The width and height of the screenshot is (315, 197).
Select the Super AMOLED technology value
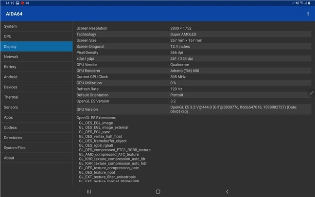183,34
